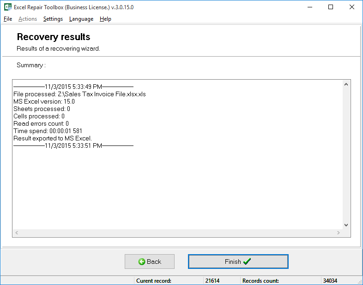Open the Actions menu

tap(28, 19)
